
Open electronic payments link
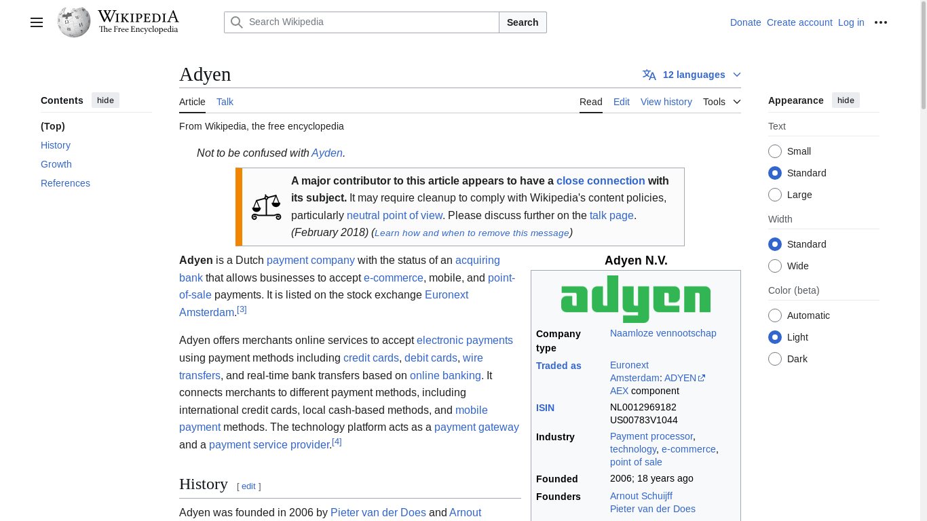(465, 341)
